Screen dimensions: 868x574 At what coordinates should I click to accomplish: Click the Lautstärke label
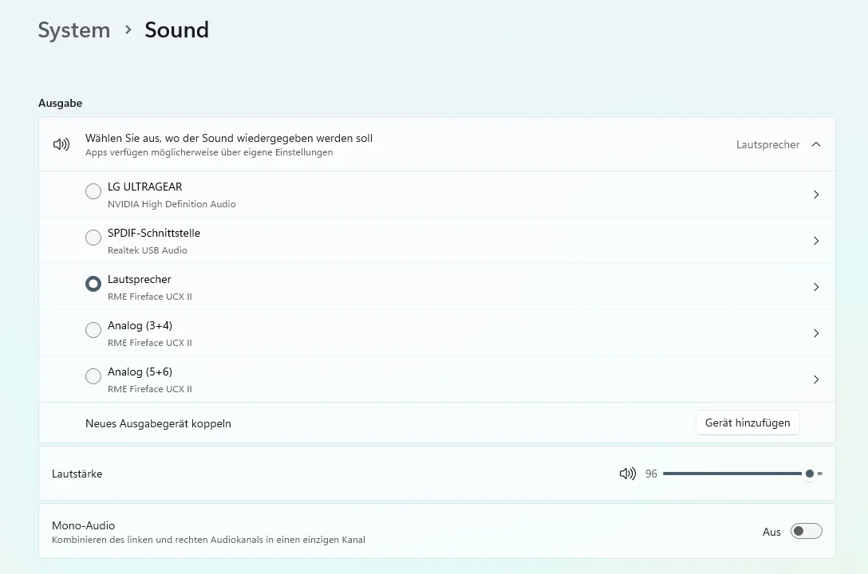coord(77,474)
